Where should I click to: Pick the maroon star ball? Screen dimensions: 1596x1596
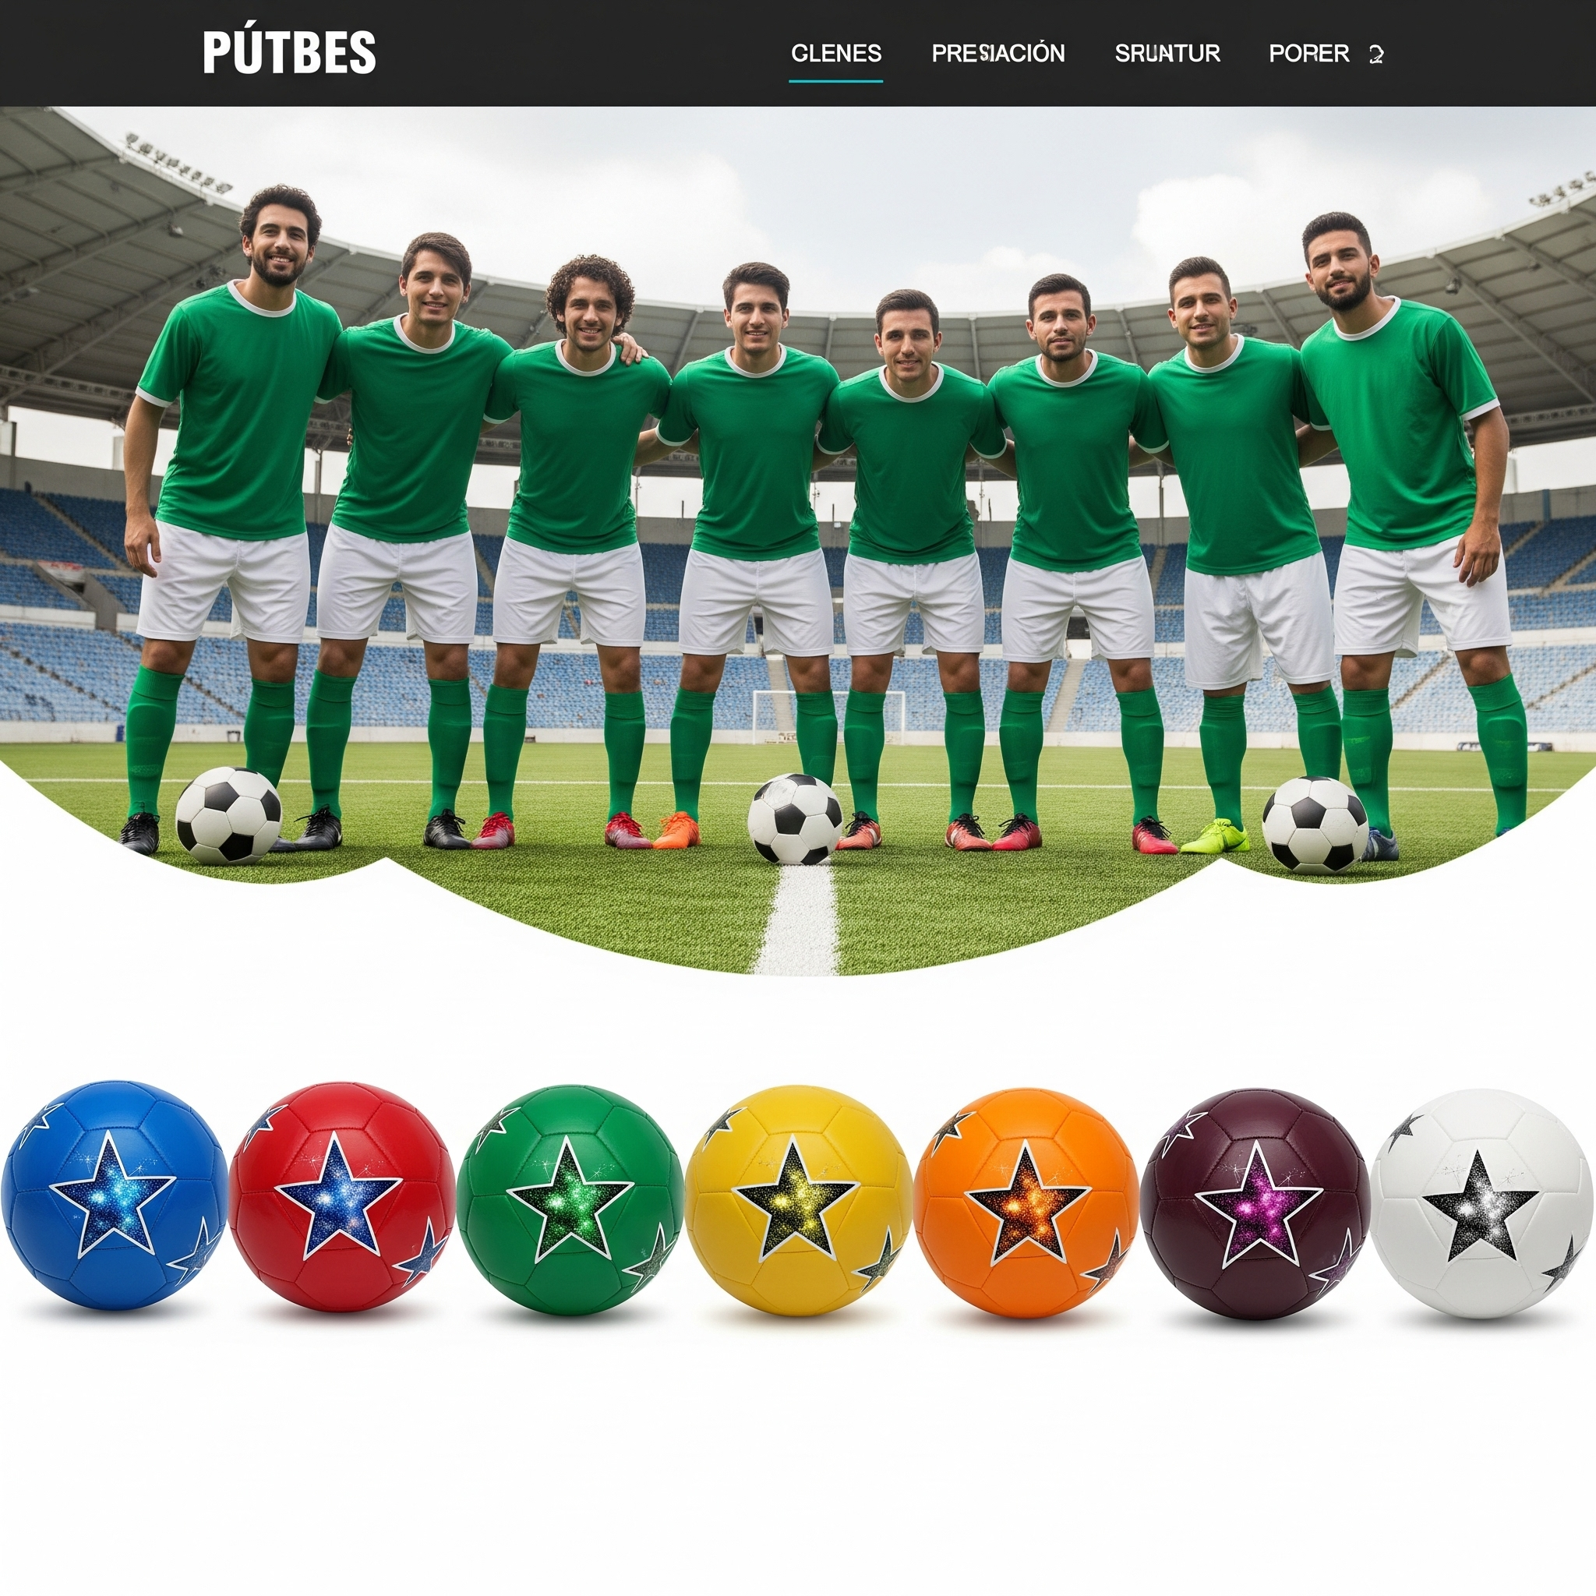[1255, 1203]
